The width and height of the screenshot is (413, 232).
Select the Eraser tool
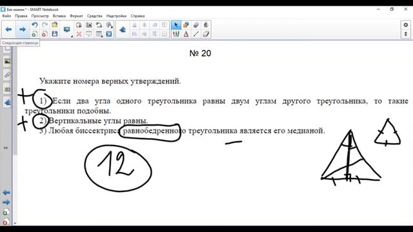tap(206, 34)
